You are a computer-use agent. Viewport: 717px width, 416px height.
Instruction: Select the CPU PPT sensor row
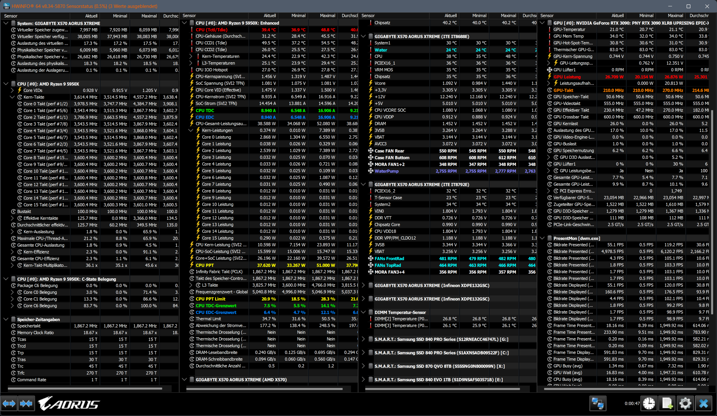pos(205,265)
